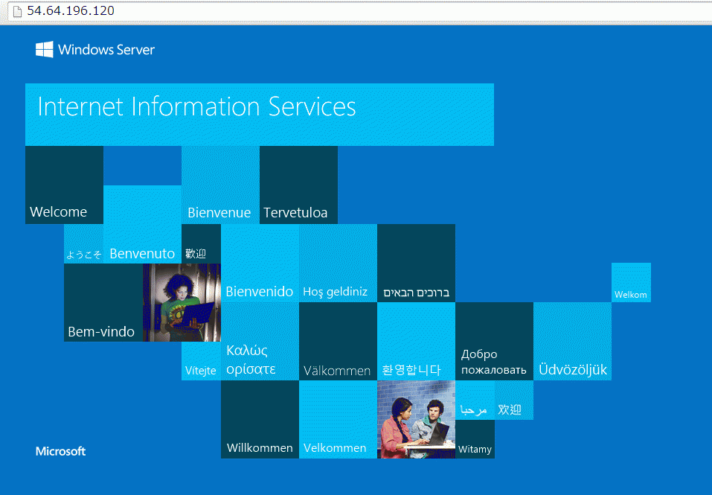Click the Добро пожаловать tile
Viewport: 712px width, 495px height.
pos(495,342)
